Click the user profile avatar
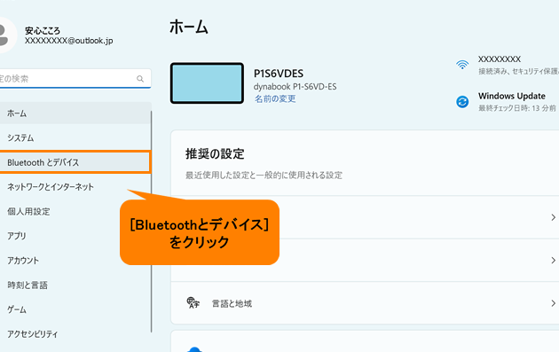 6,35
